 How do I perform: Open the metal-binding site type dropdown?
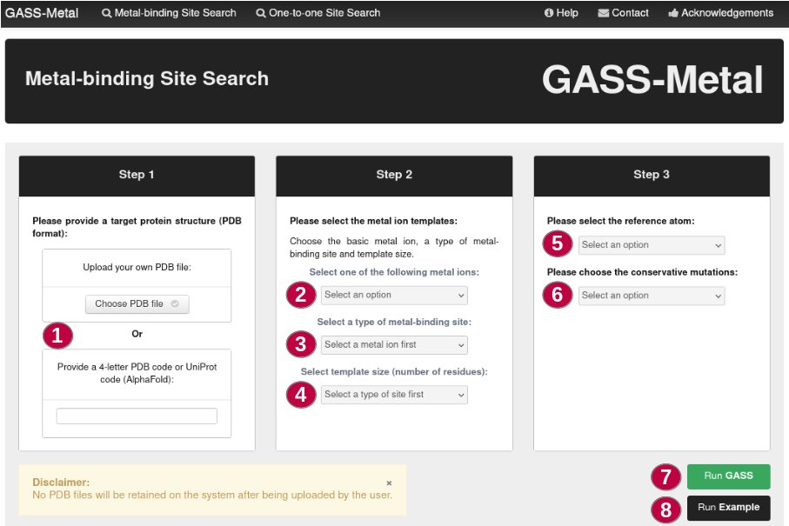coord(394,344)
